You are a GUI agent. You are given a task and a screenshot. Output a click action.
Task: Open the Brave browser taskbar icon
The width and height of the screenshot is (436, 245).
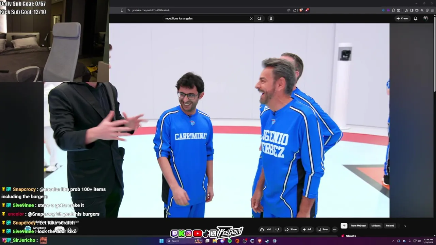point(260,241)
